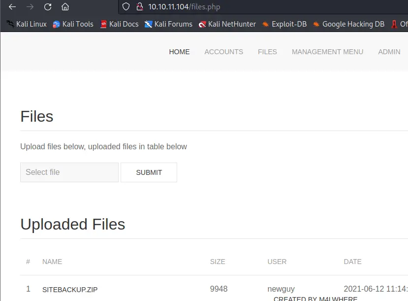Click the Kali Forums bookmark icon
This screenshot has height=301, width=408.
click(148, 24)
